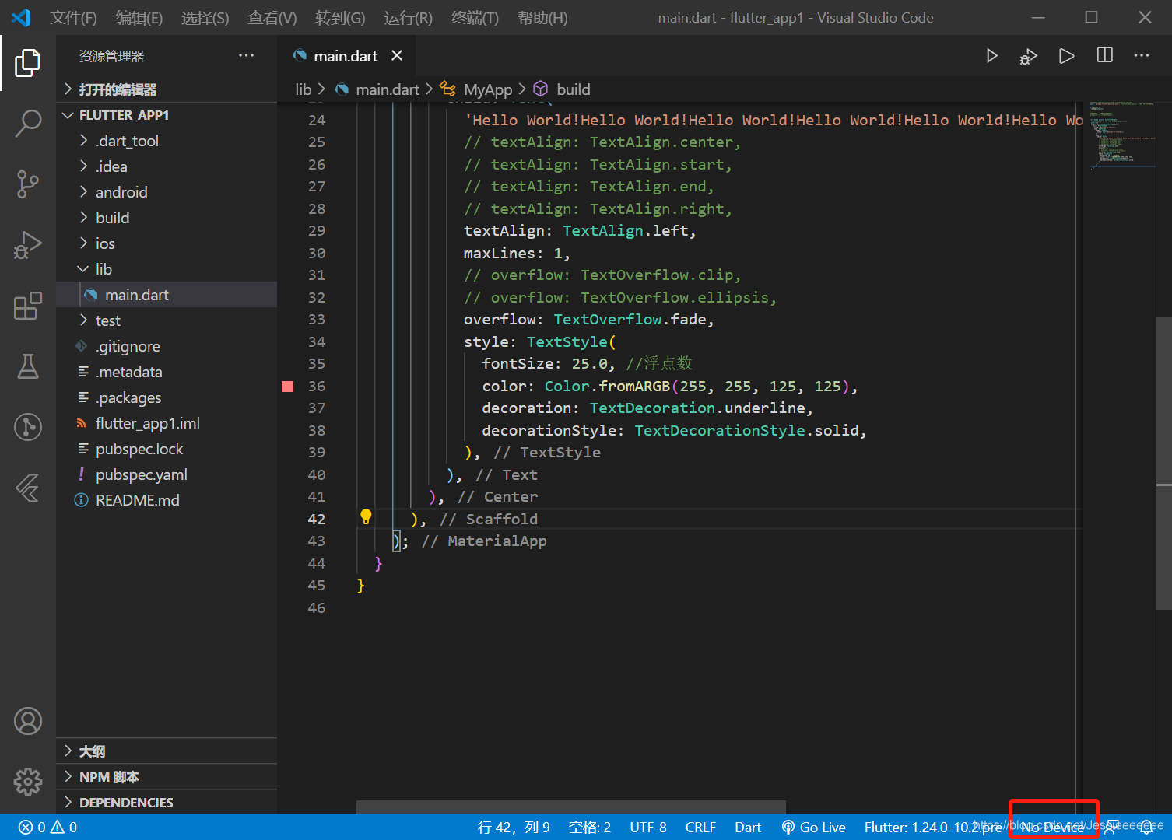Change Dart language mode in status bar
The image size is (1172, 840).
748,828
